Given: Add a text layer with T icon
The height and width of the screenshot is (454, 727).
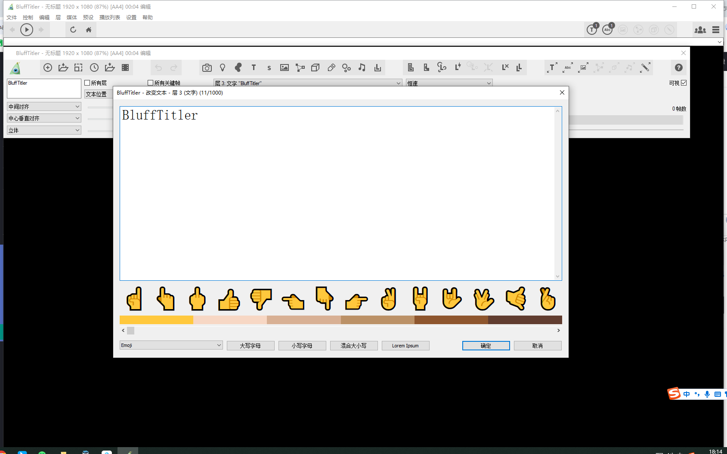Looking at the screenshot, I should 254,67.
